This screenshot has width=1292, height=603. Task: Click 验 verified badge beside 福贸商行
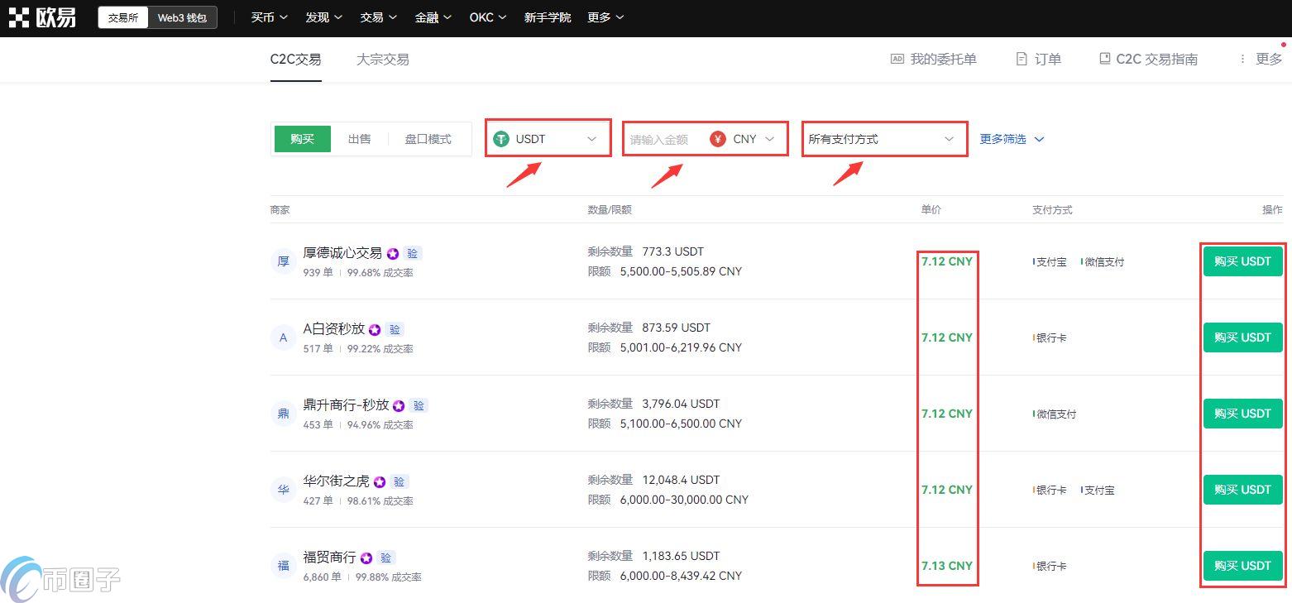386,558
